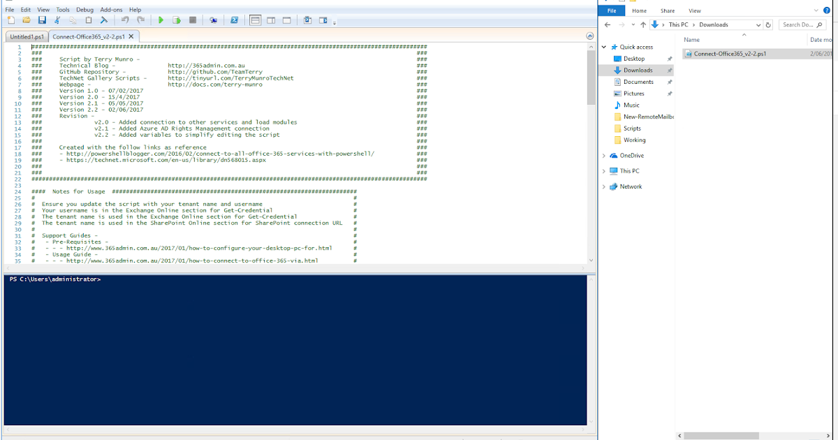The width and height of the screenshot is (838, 440).
Task: Expand the OneDrive node
Action: (603, 155)
